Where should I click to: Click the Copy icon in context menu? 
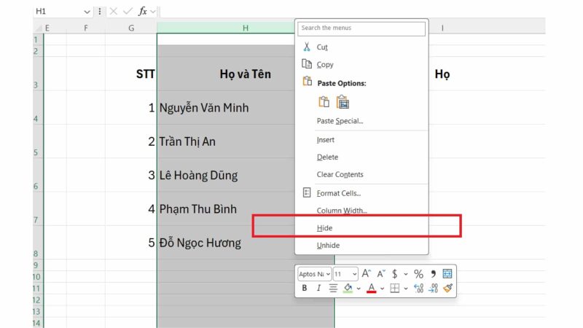click(x=307, y=64)
